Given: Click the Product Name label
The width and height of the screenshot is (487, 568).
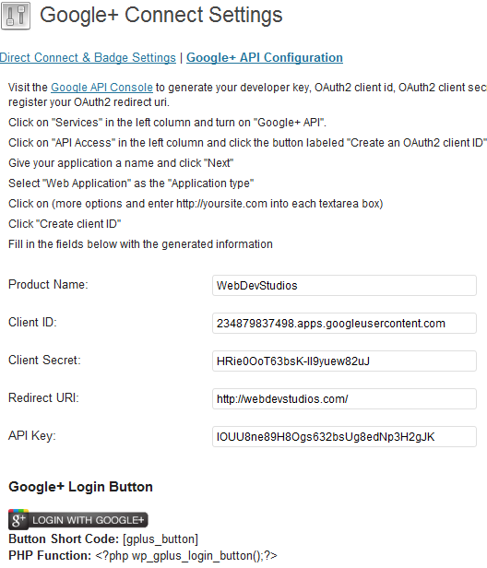Looking at the screenshot, I should pyautogui.click(x=48, y=285).
